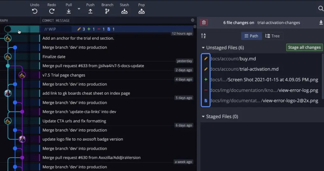Click the commit list scrollbar thumb
This screenshot has width=324, height=171.
click(x=195, y=27)
